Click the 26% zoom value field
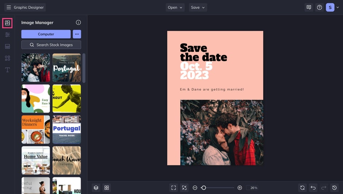This screenshot has width=343, height=194. (x=253, y=188)
